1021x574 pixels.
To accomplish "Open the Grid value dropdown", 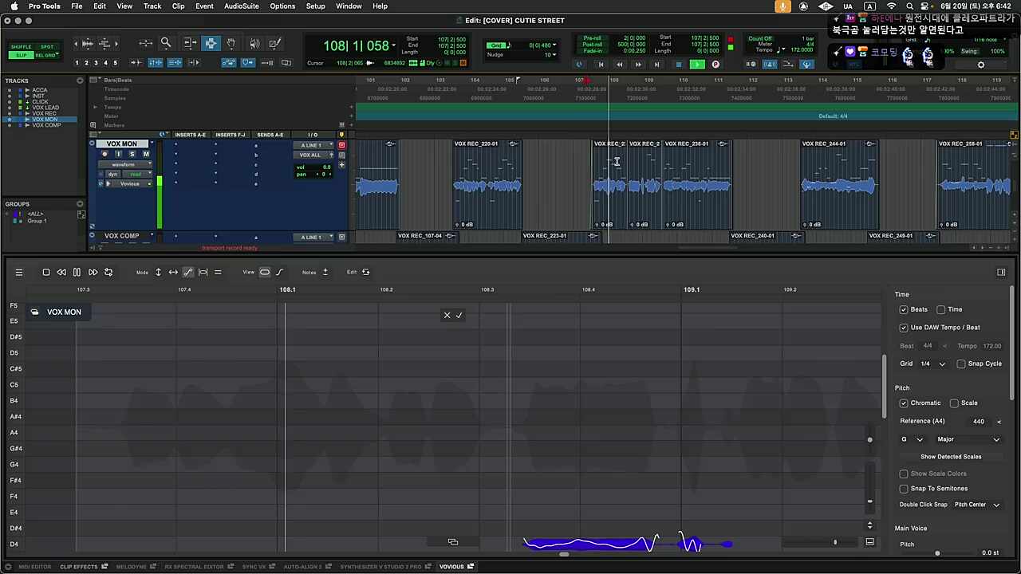I will [x=554, y=45].
